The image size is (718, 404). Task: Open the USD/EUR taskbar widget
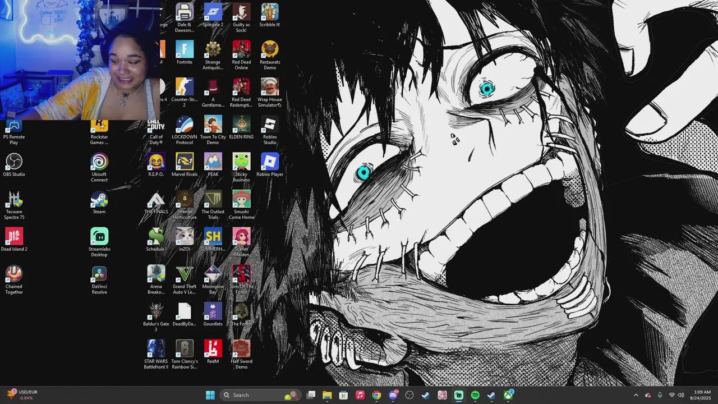click(x=21, y=395)
